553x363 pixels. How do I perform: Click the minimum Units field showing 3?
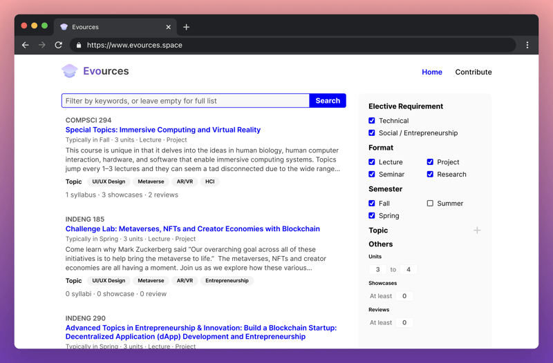(377, 270)
